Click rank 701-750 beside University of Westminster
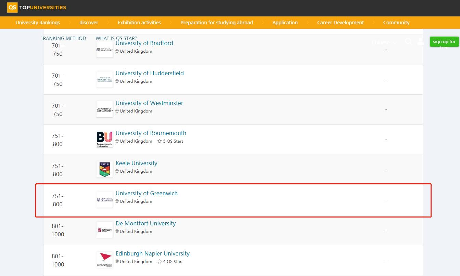 point(57,110)
